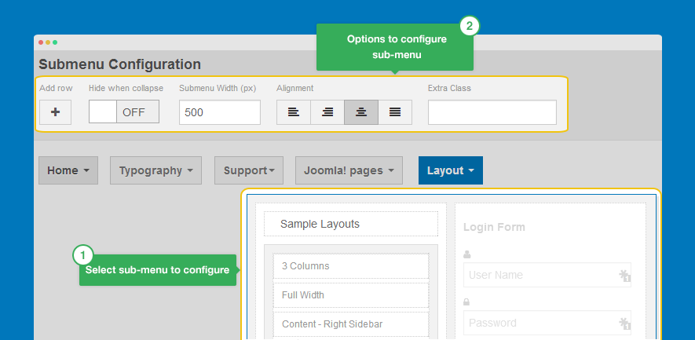
Task: Select the align center icon
Action: 361,112
